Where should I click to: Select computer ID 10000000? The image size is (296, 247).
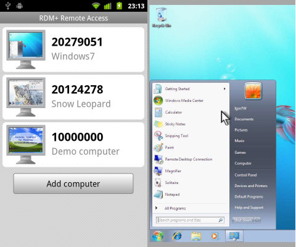pos(77,137)
